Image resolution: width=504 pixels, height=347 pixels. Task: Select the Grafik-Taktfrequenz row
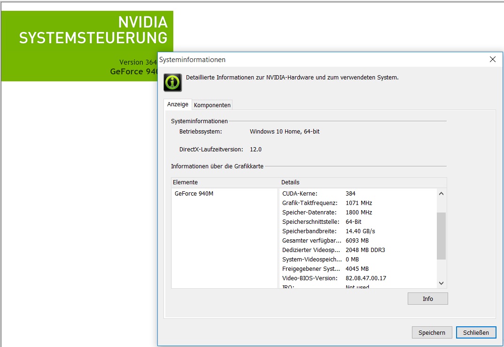(358, 203)
